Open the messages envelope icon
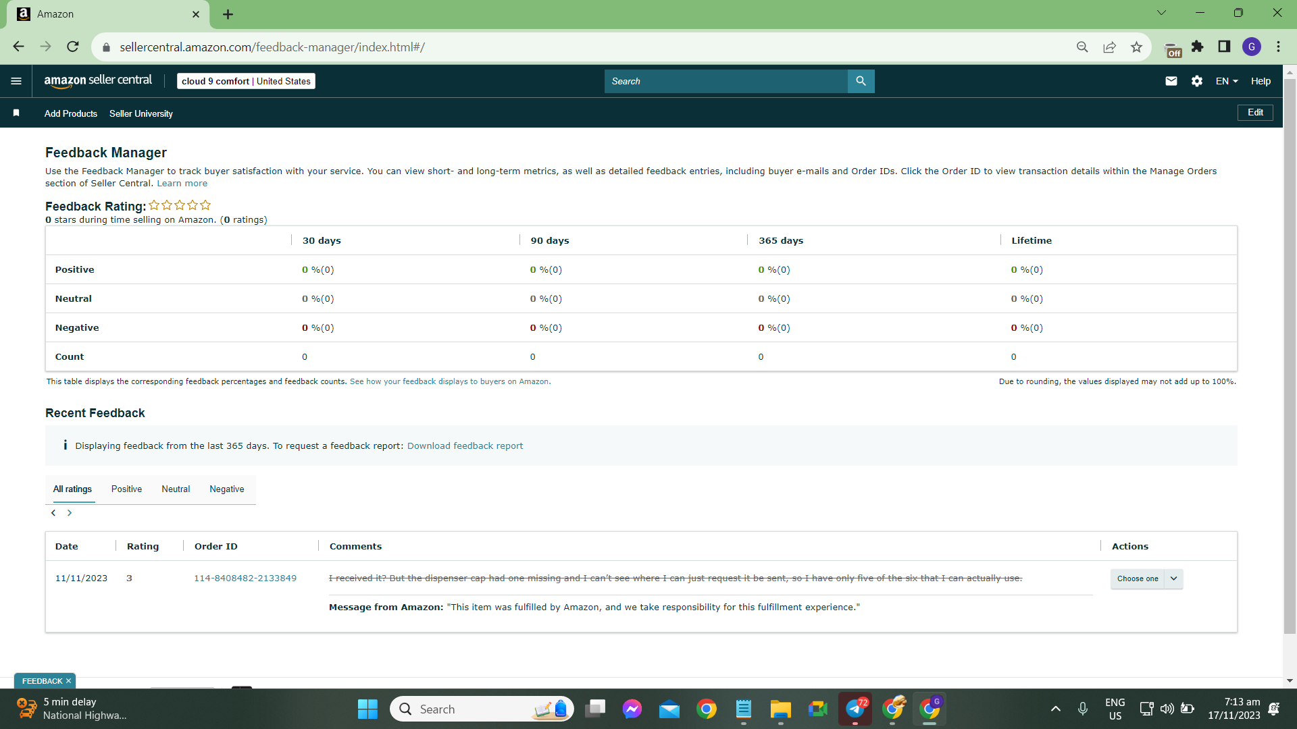 point(1171,81)
